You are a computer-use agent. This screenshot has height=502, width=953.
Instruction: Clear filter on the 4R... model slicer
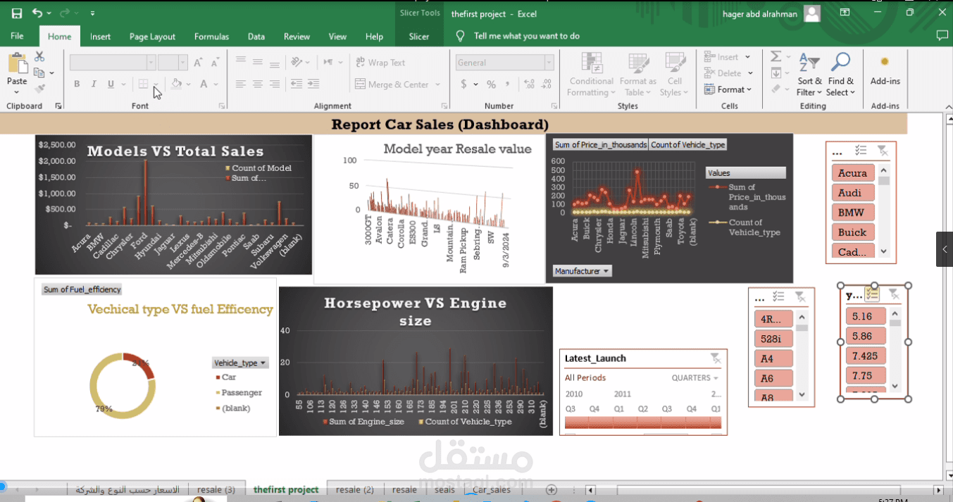click(x=800, y=298)
